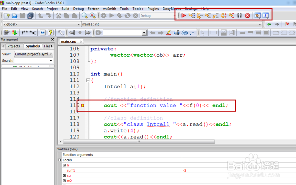
Task: Click the Step out debugger icon
Action: coord(215,15)
